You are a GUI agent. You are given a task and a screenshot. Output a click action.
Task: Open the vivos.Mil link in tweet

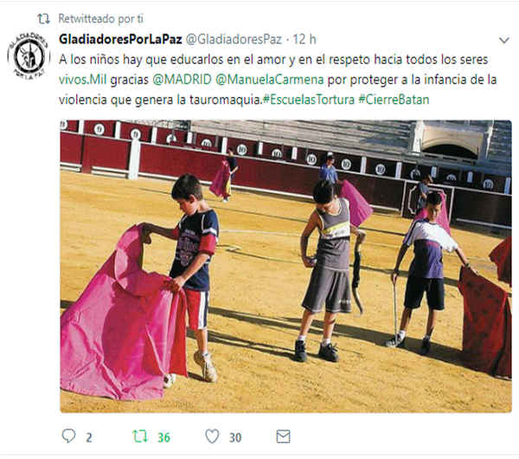pyautogui.click(x=82, y=80)
